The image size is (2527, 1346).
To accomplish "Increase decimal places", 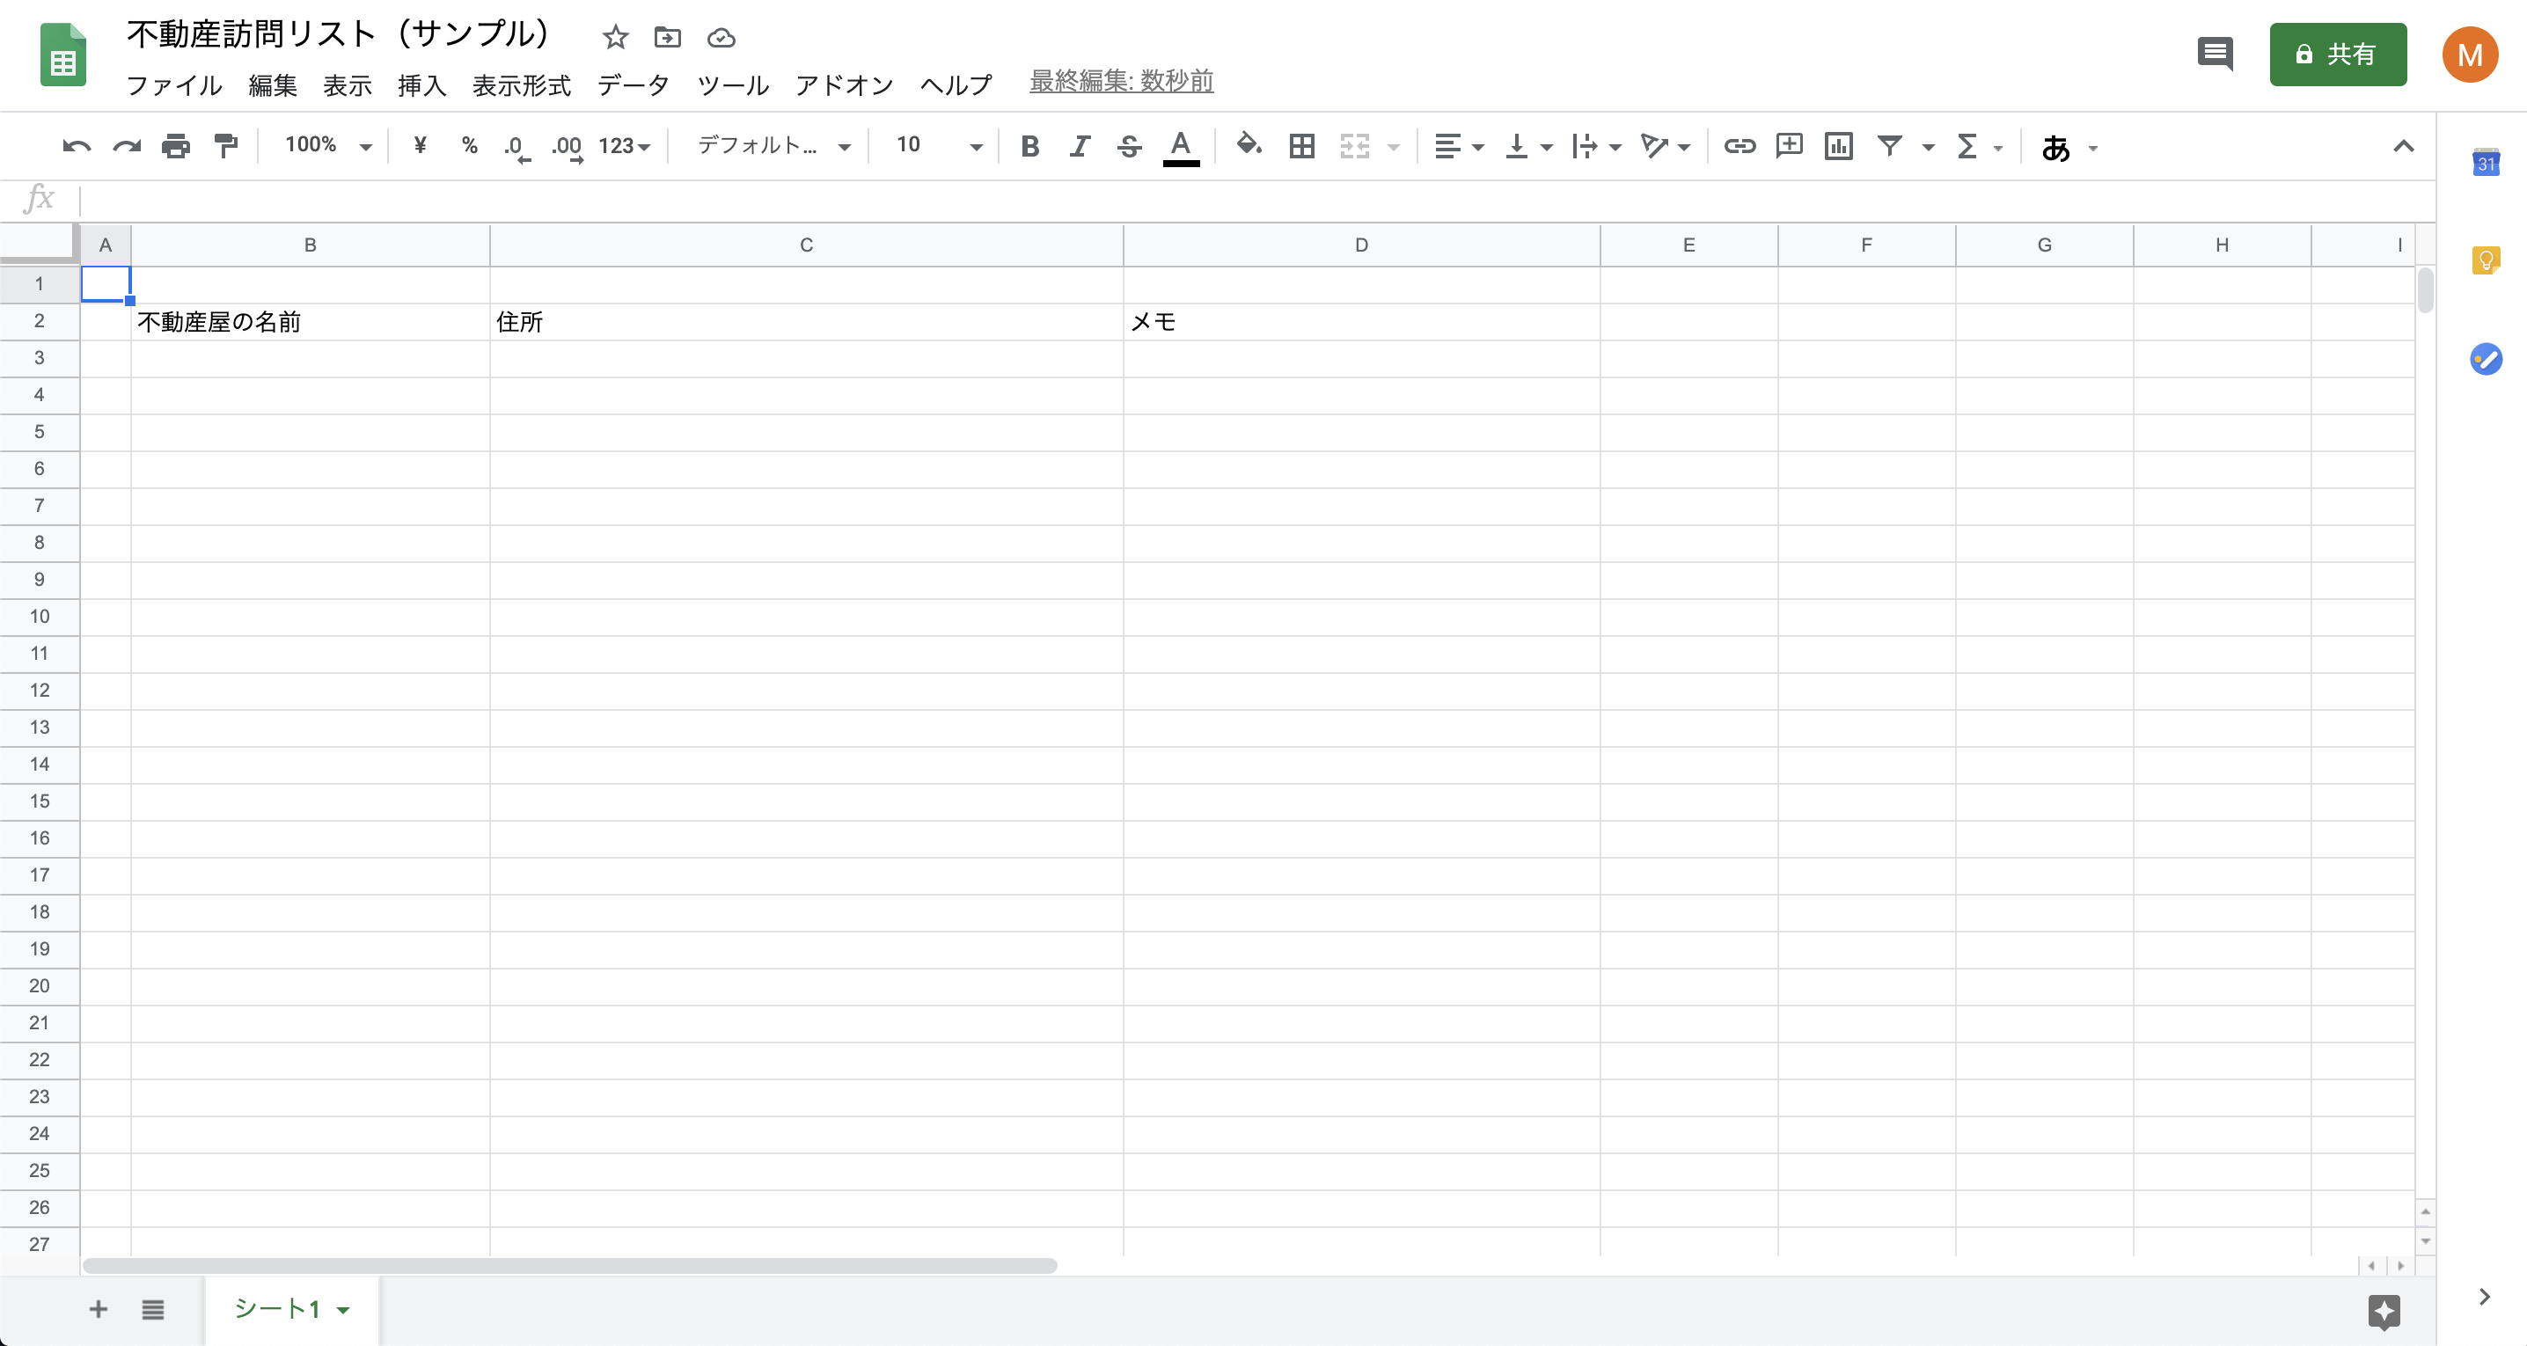I will pyautogui.click(x=568, y=148).
